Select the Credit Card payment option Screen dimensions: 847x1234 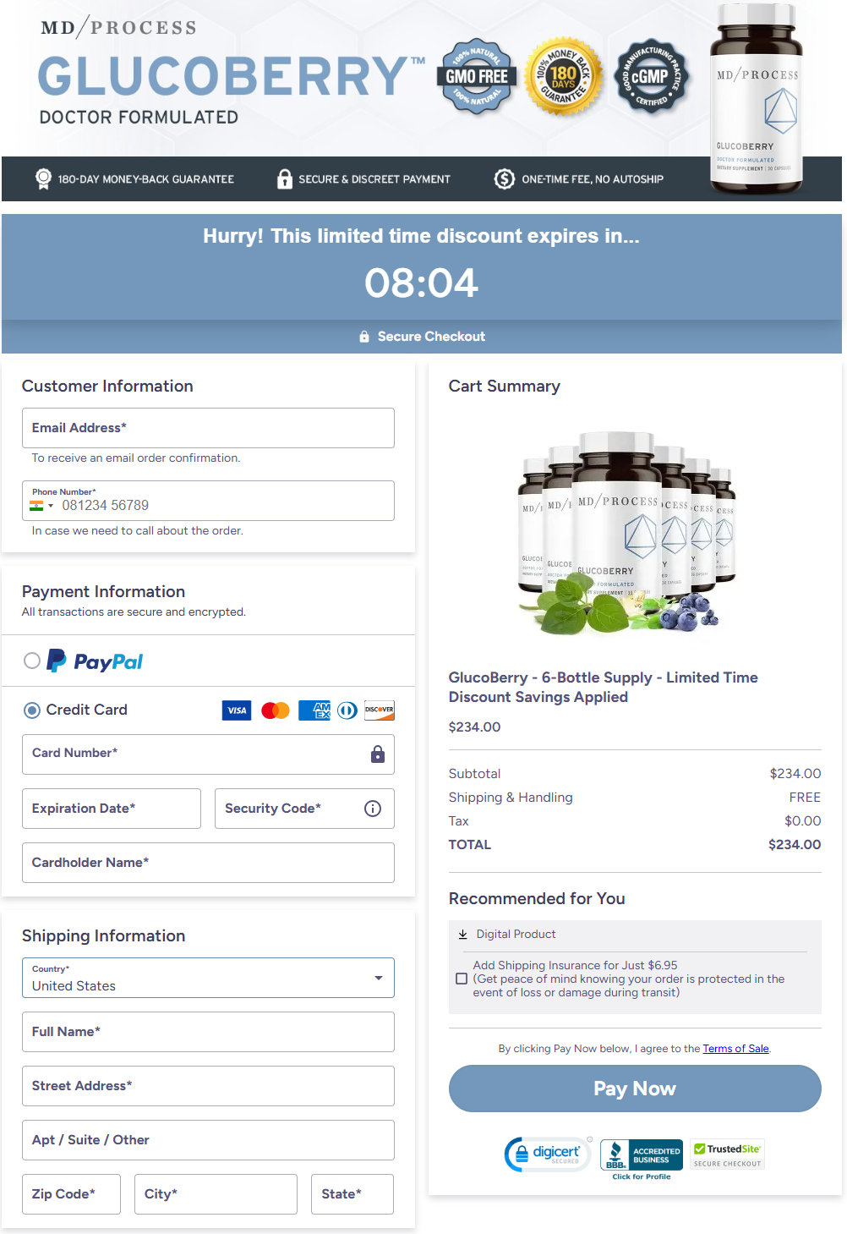tap(31, 710)
